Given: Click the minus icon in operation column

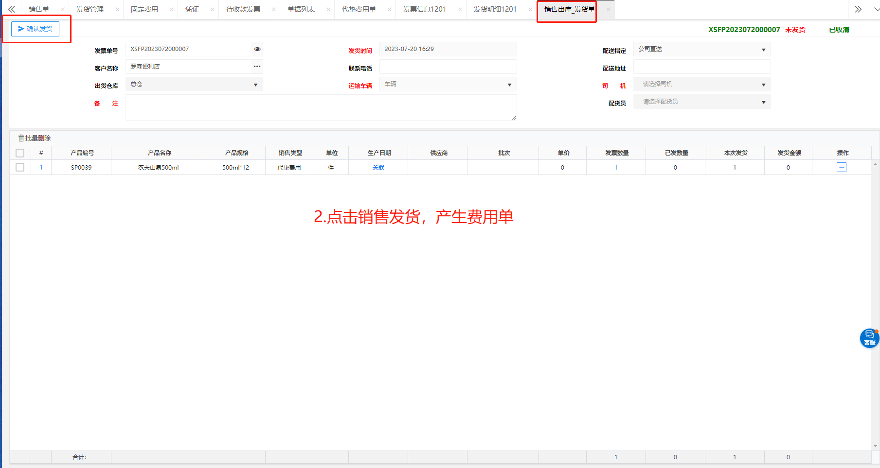Looking at the screenshot, I should 841,167.
